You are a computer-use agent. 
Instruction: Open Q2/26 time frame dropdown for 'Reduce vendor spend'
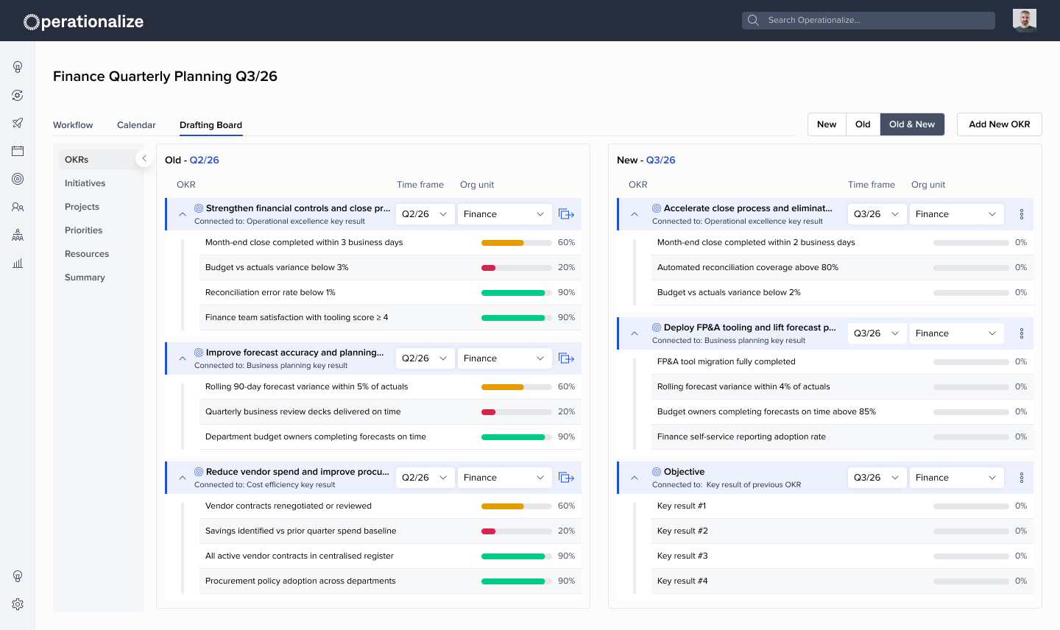point(425,478)
